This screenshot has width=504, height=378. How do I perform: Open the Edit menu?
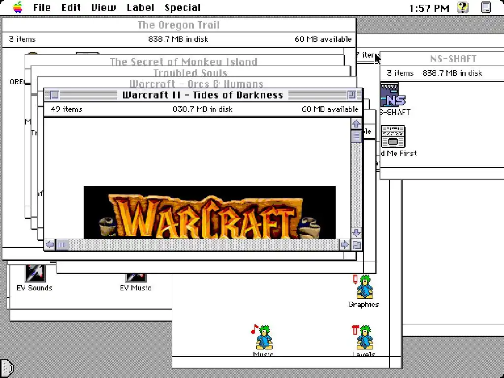click(71, 7)
